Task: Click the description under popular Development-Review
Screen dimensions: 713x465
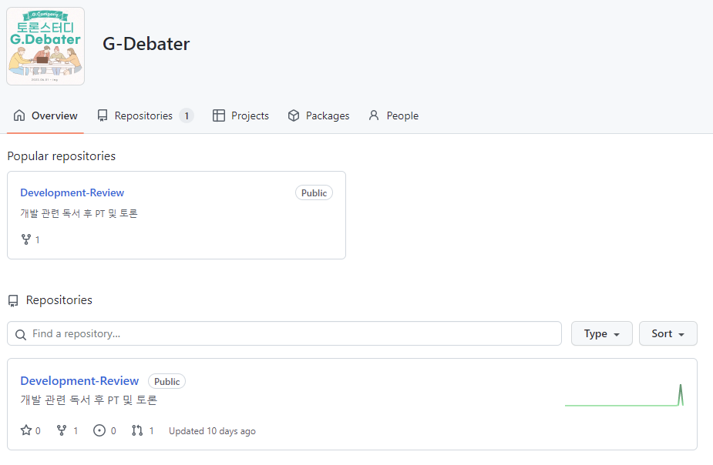Action: [x=79, y=213]
